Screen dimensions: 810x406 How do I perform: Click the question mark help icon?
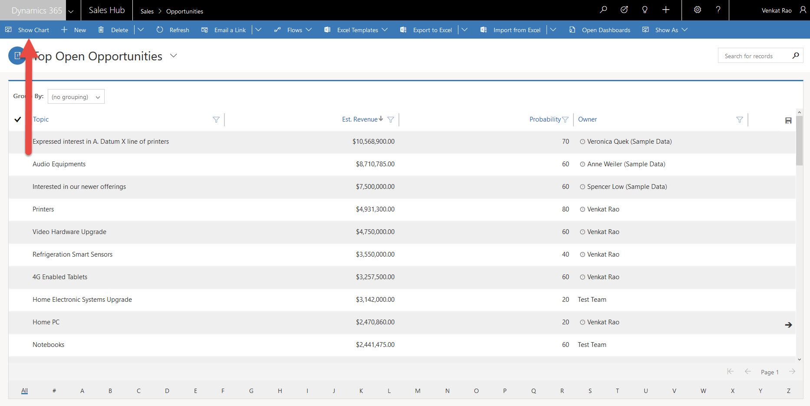(718, 10)
